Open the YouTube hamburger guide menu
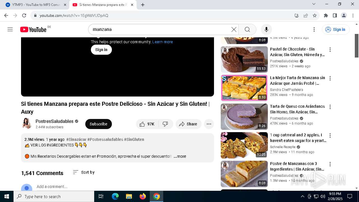The width and height of the screenshot is (359, 202). click(x=10, y=29)
